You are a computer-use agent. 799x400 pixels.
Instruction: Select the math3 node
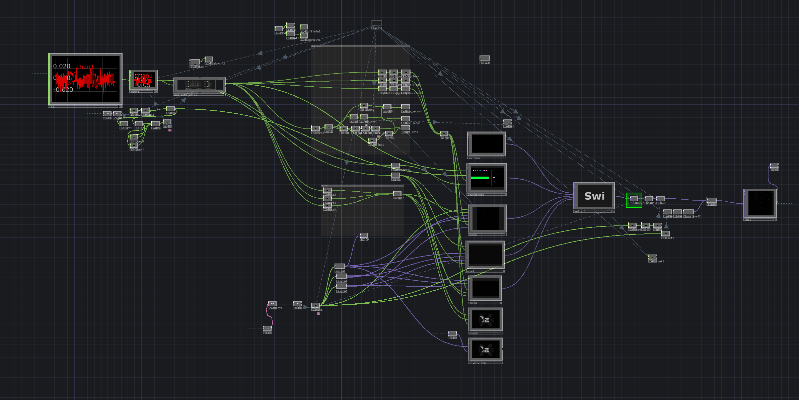(143, 80)
